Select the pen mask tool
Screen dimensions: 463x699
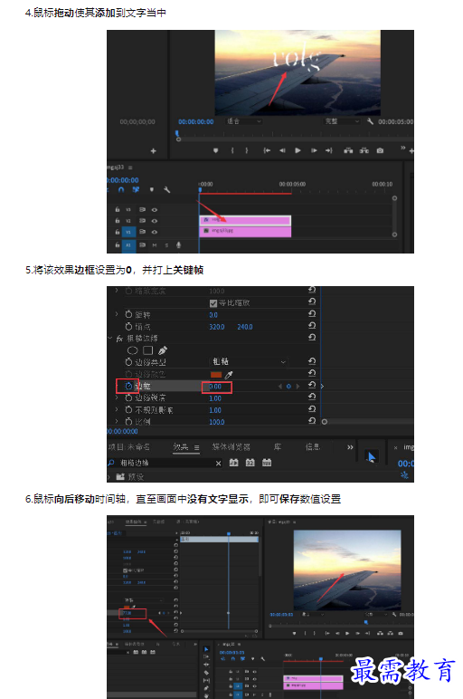163,350
